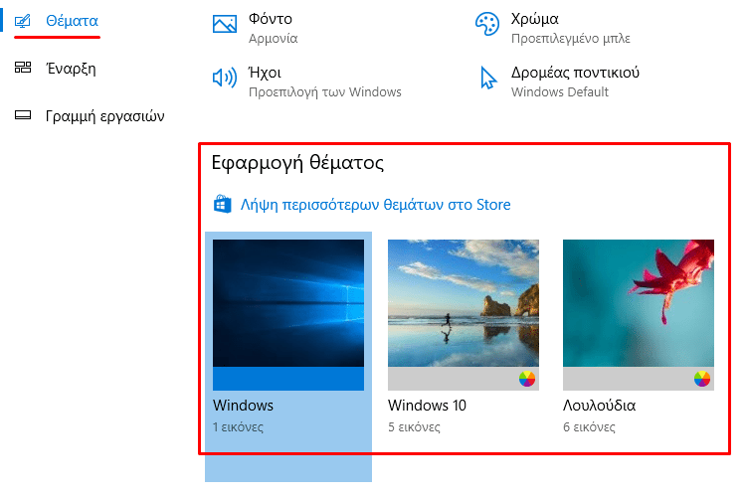
Task: Click the Θέματα pen-and-monitor icon
Action: coord(22,21)
